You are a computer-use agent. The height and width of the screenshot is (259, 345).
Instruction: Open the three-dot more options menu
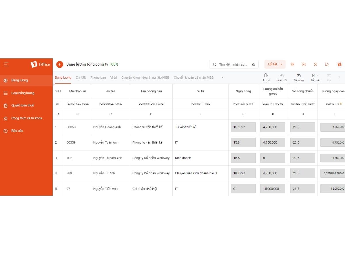tap(340, 77)
